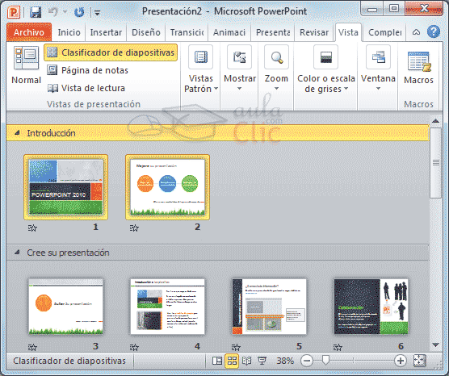Switch to the Complementos tab

385,32
